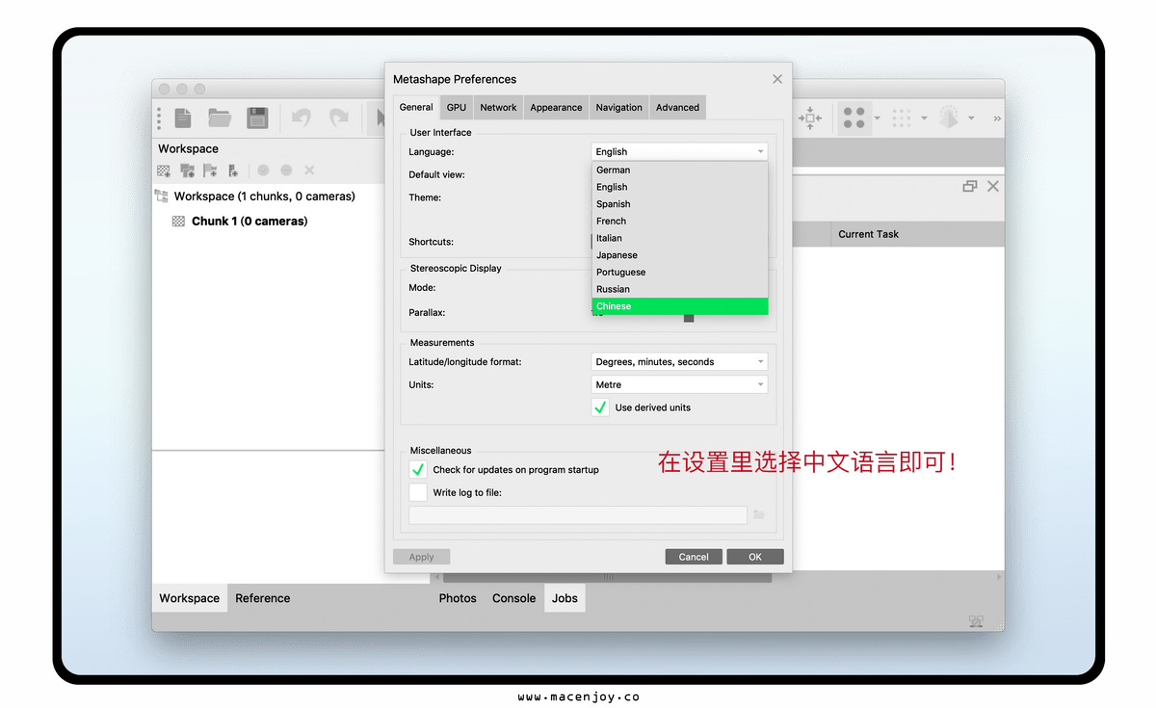Expand Point Cloud view options arrow
The image size is (1156, 708).
(877, 118)
